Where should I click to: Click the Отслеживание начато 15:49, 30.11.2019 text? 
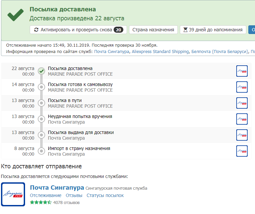pos(48,45)
